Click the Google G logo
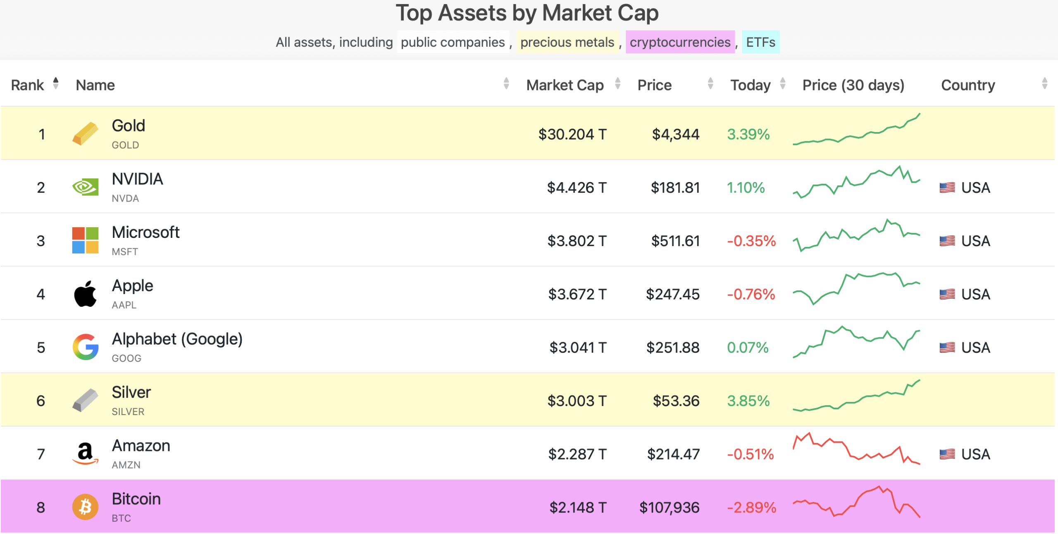1058x534 pixels. coord(85,347)
